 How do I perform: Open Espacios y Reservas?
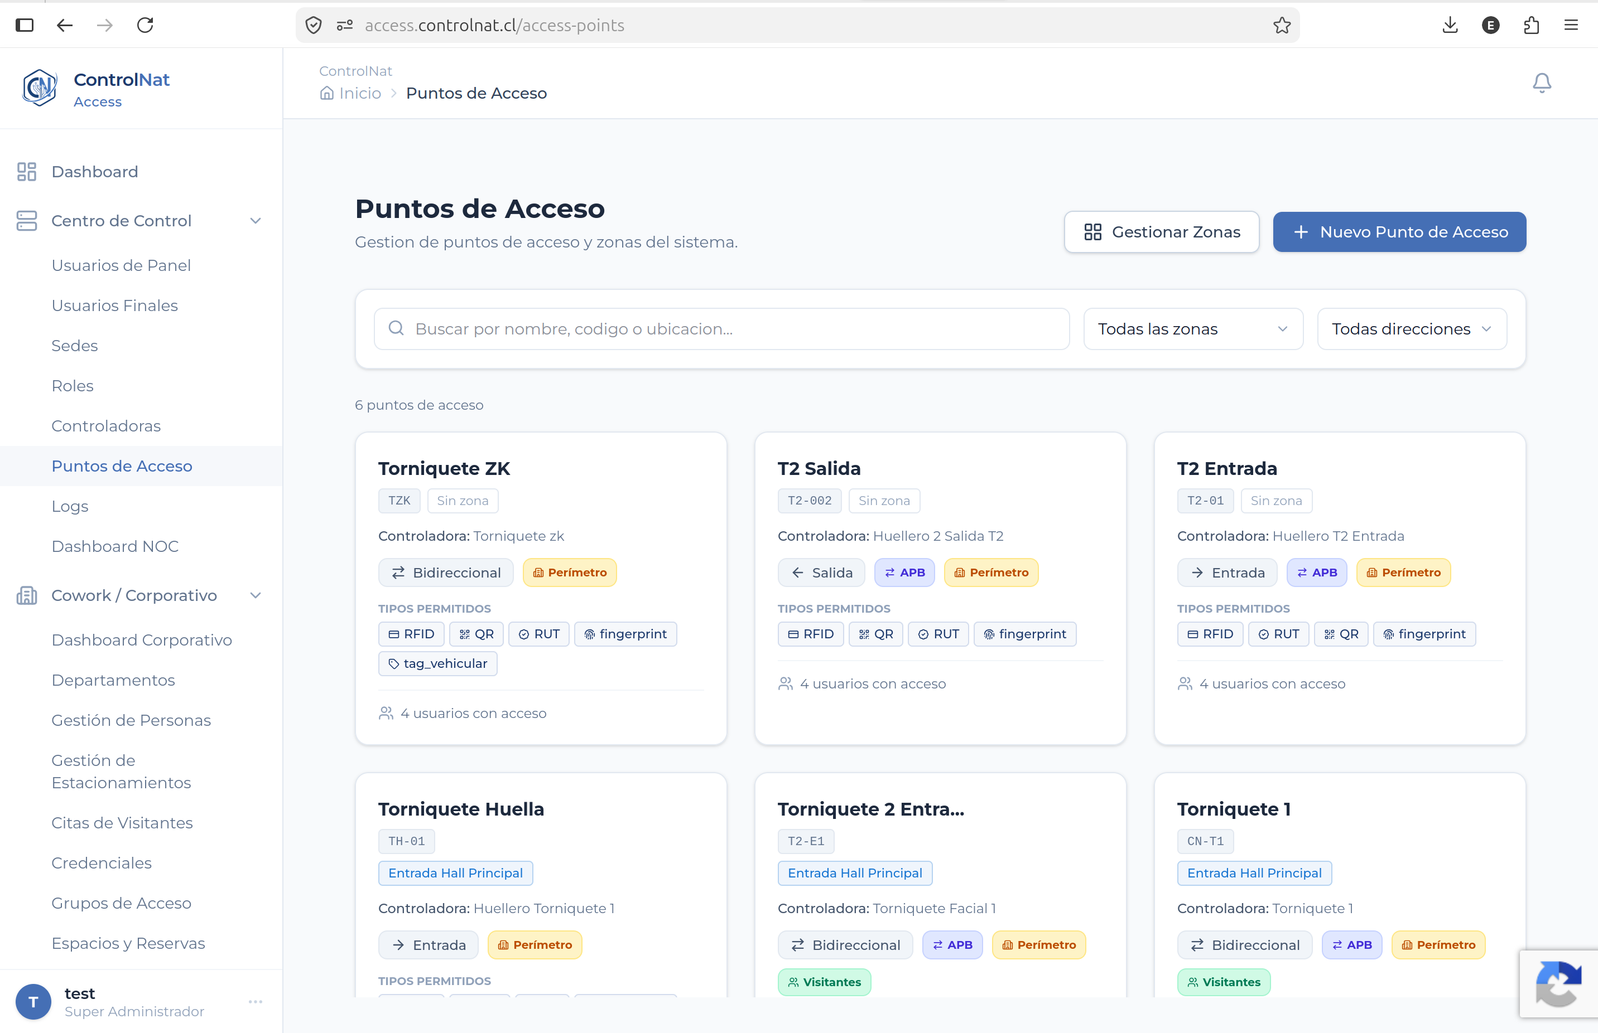click(x=128, y=944)
